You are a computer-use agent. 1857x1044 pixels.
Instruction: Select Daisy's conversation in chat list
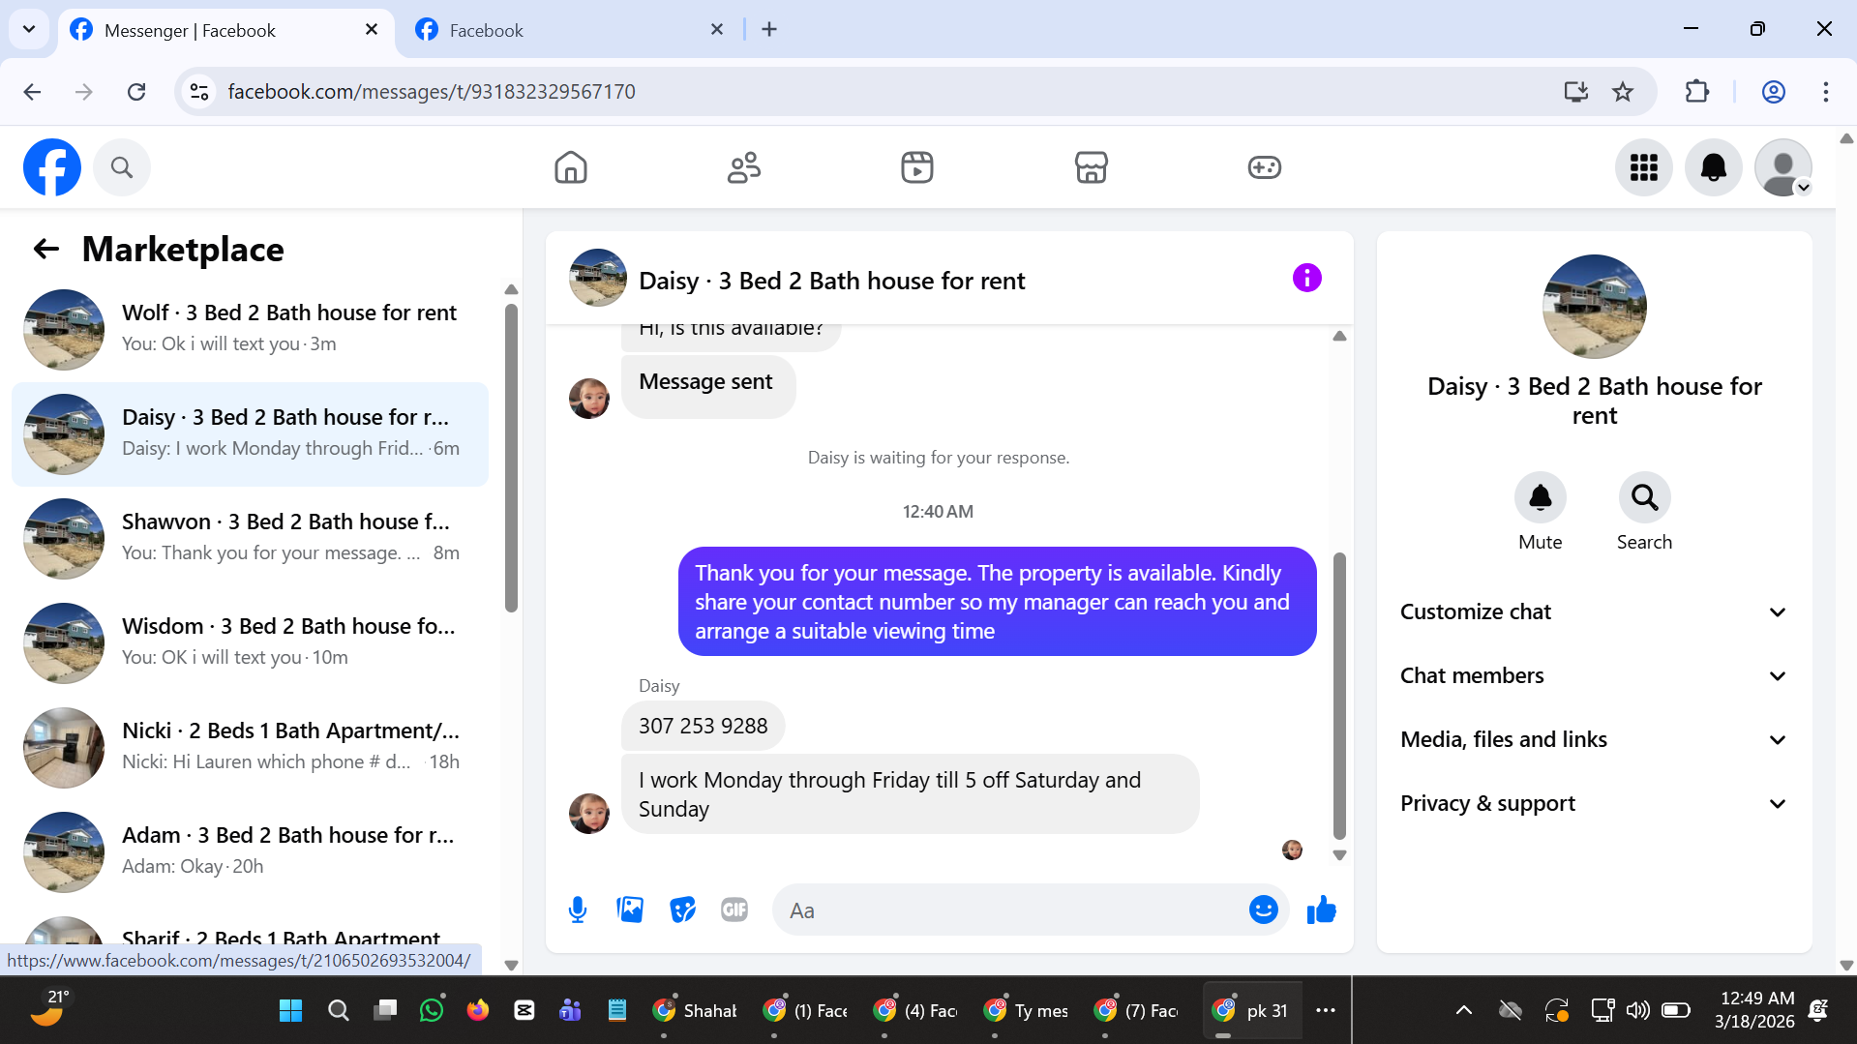point(250,433)
